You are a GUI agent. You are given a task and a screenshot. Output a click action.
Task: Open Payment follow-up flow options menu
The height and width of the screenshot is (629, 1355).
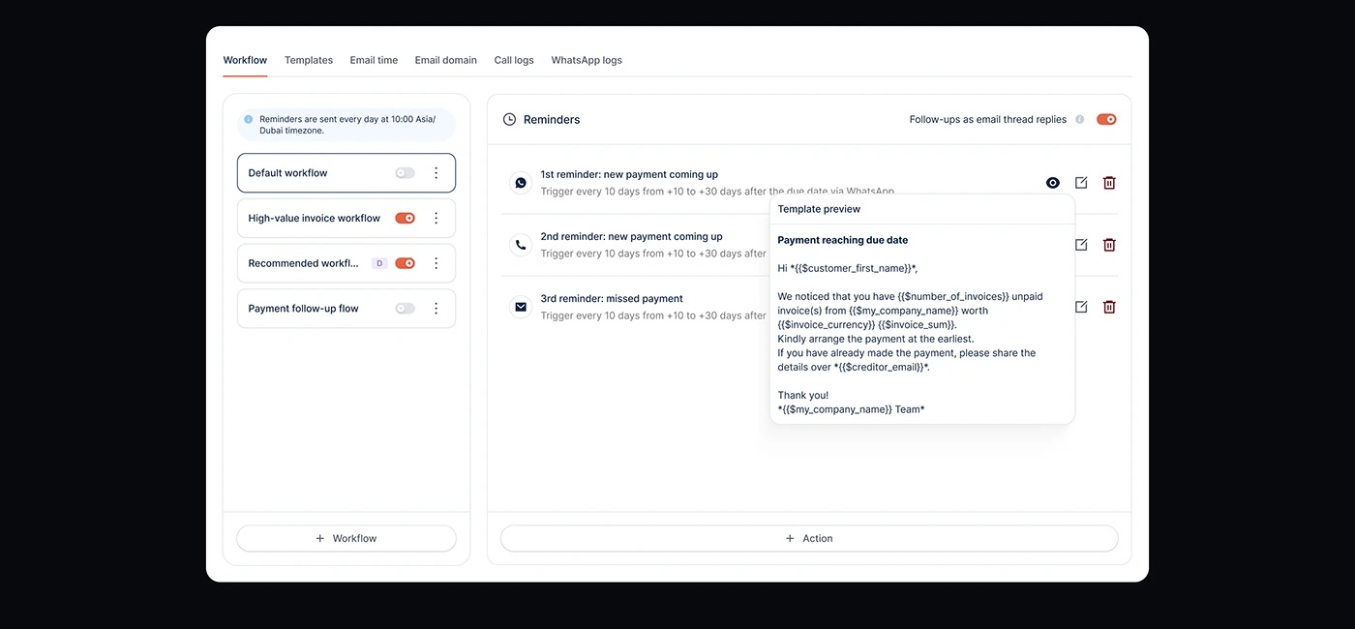click(437, 309)
